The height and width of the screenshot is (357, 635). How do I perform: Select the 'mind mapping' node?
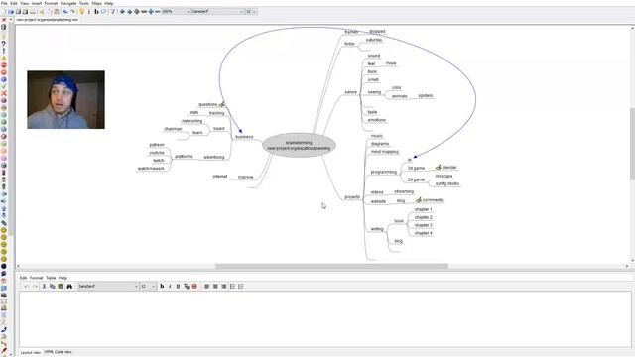[385, 152]
